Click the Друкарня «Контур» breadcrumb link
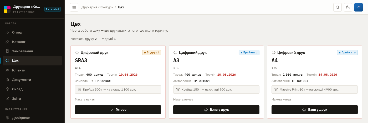Viewport: 368px width, 123px height. (x=97, y=7)
